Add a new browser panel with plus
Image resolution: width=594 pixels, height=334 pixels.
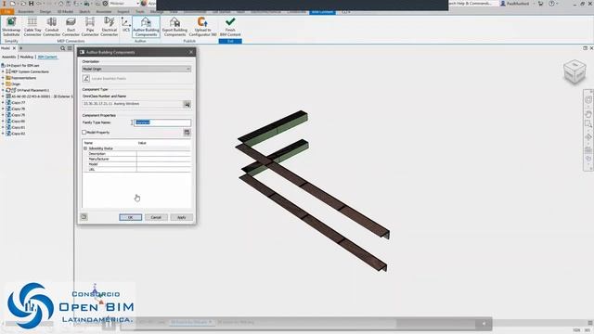(20, 48)
